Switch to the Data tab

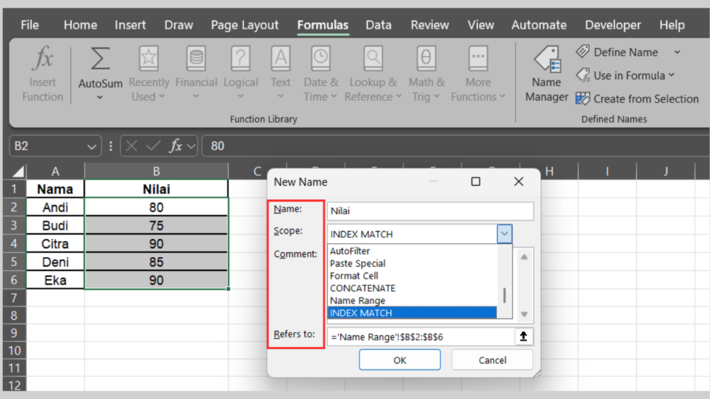tap(379, 25)
